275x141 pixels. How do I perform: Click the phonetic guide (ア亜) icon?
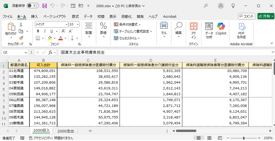(72, 38)
